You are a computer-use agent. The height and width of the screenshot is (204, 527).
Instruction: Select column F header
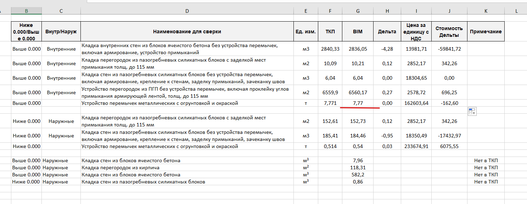(330, 11)
